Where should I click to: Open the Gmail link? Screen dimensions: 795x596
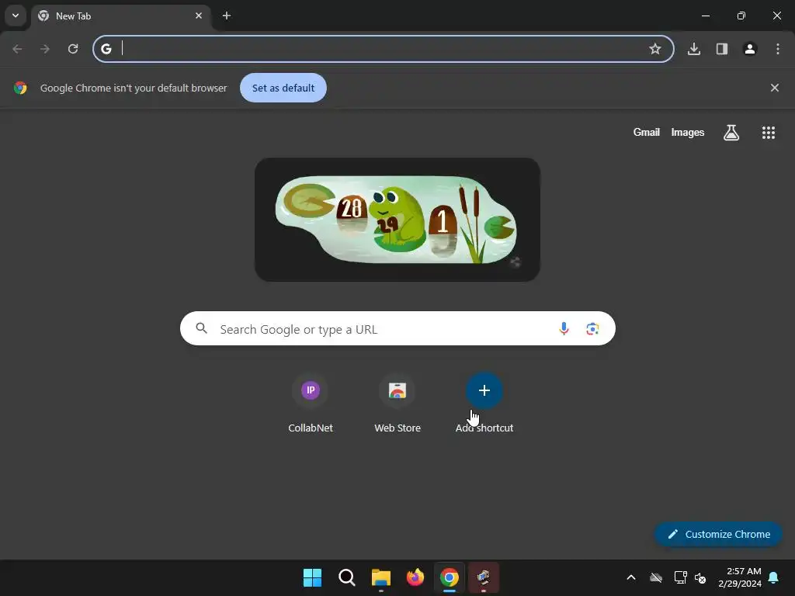(647, 132)
